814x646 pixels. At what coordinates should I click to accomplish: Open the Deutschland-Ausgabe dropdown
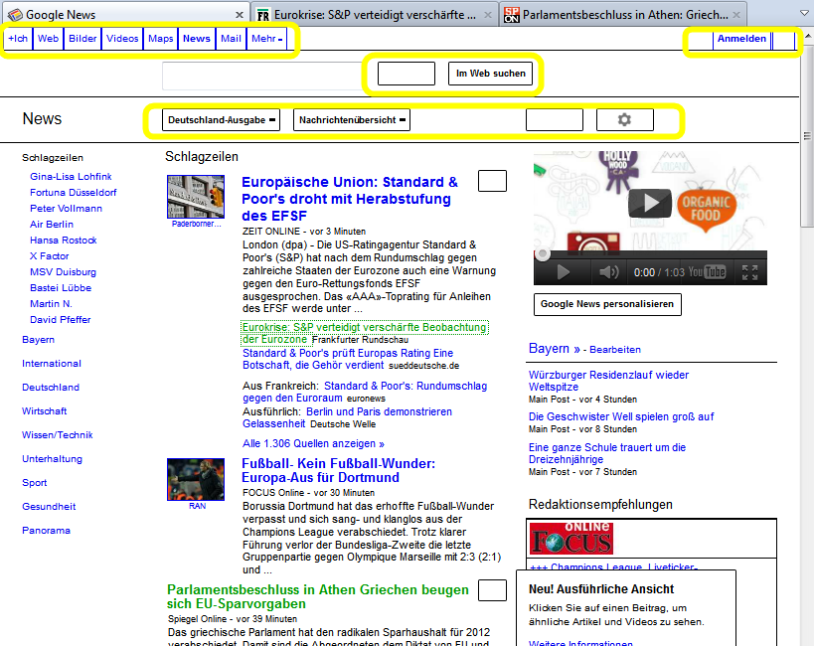[222, 120]
